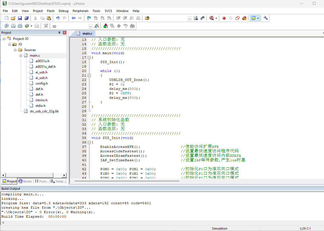
Task: Toggle Disable All Breakpoints icon
Action: click(x=237, y=18)
